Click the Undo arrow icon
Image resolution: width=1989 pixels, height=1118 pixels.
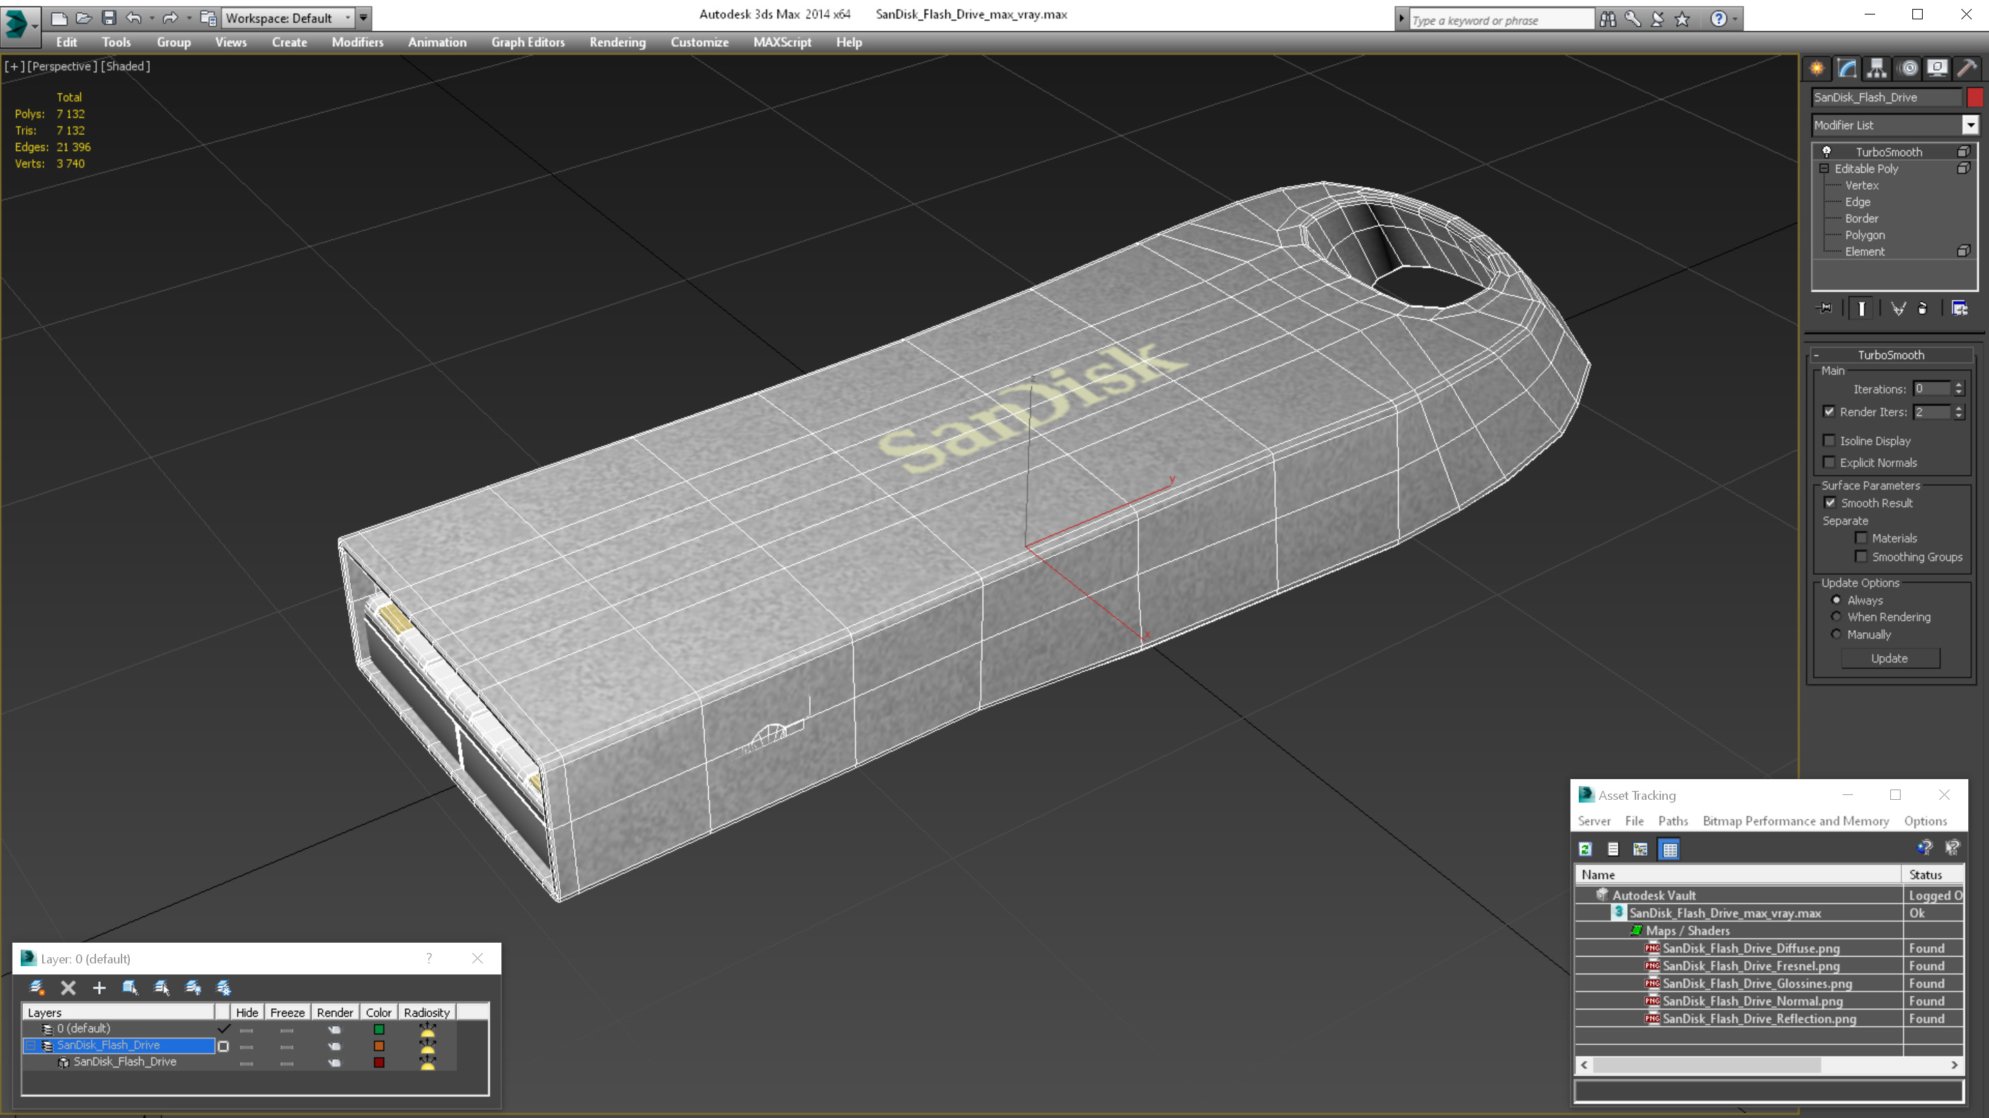[x=133, y=18]
